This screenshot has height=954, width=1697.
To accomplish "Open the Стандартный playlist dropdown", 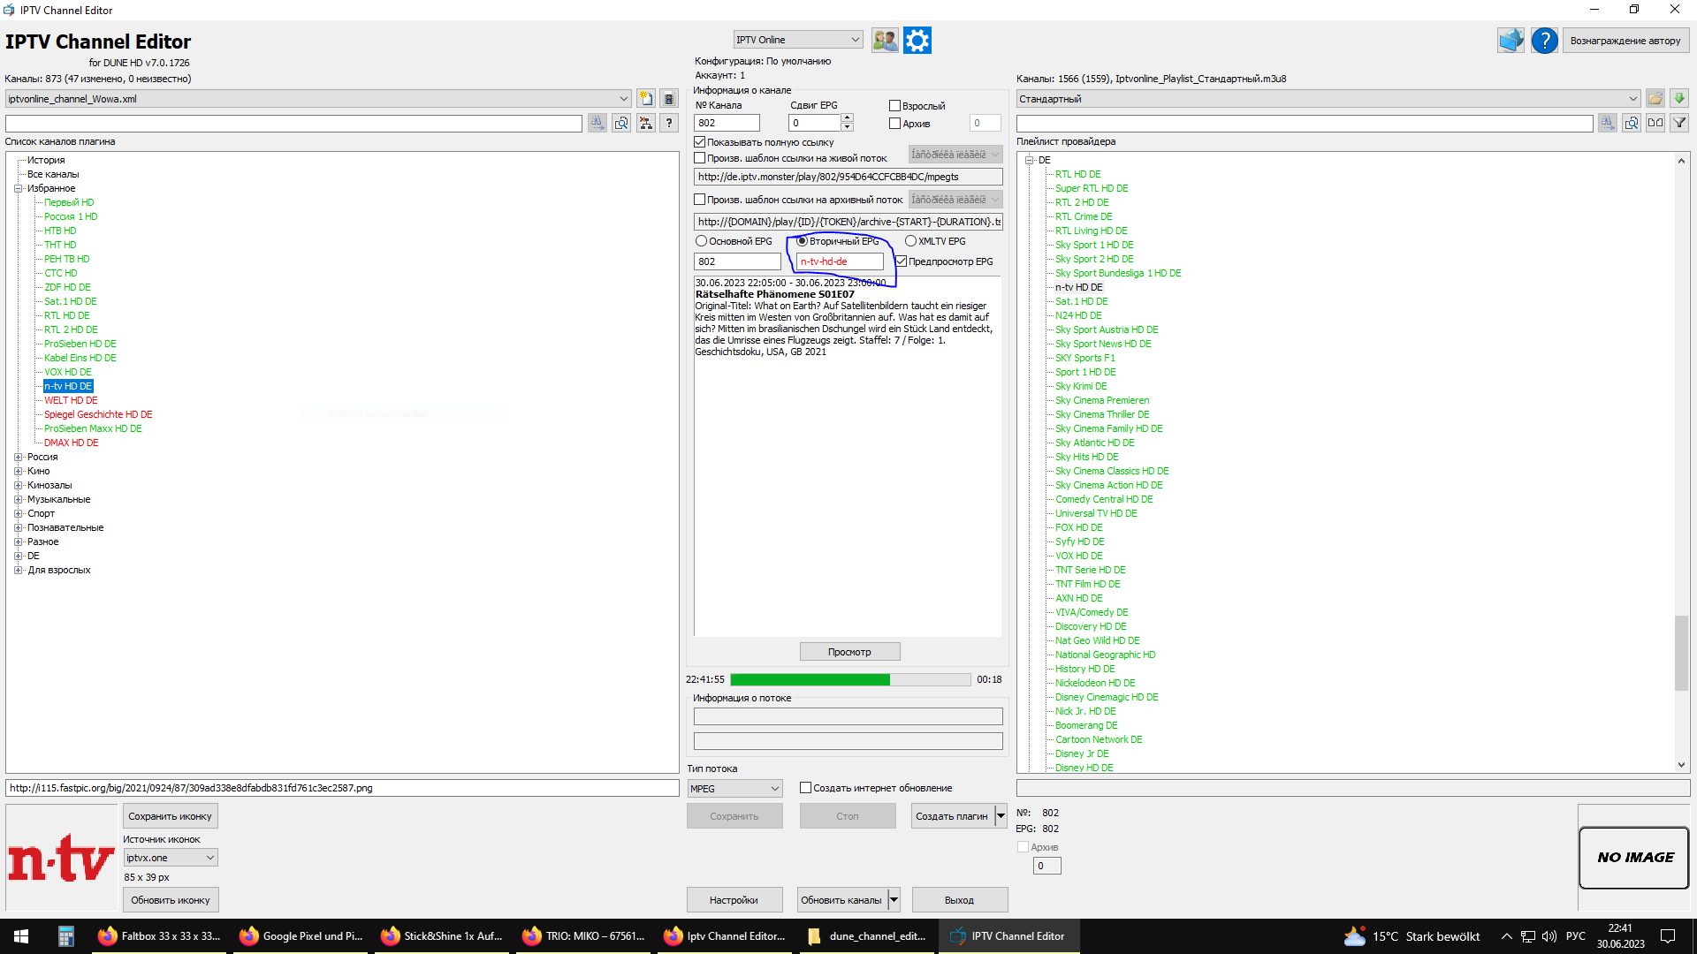I will pos(1328,99).
